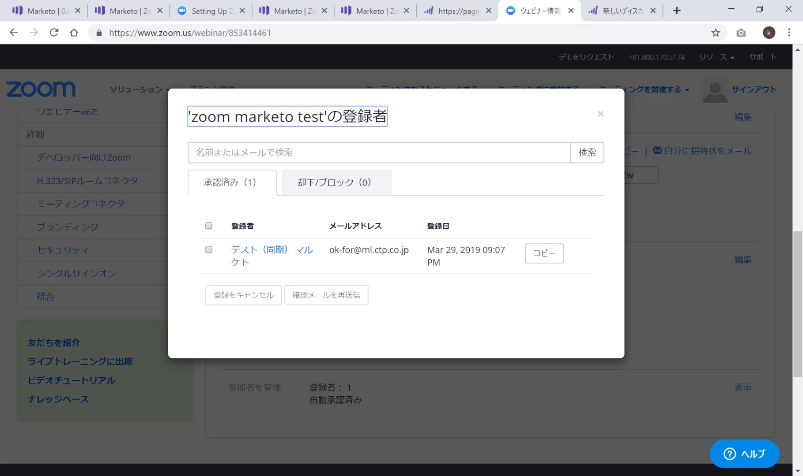Viewport: 803px width, 476px height.
Task: Click the camera icon in the toolbar
Action: tap(741, 33)
